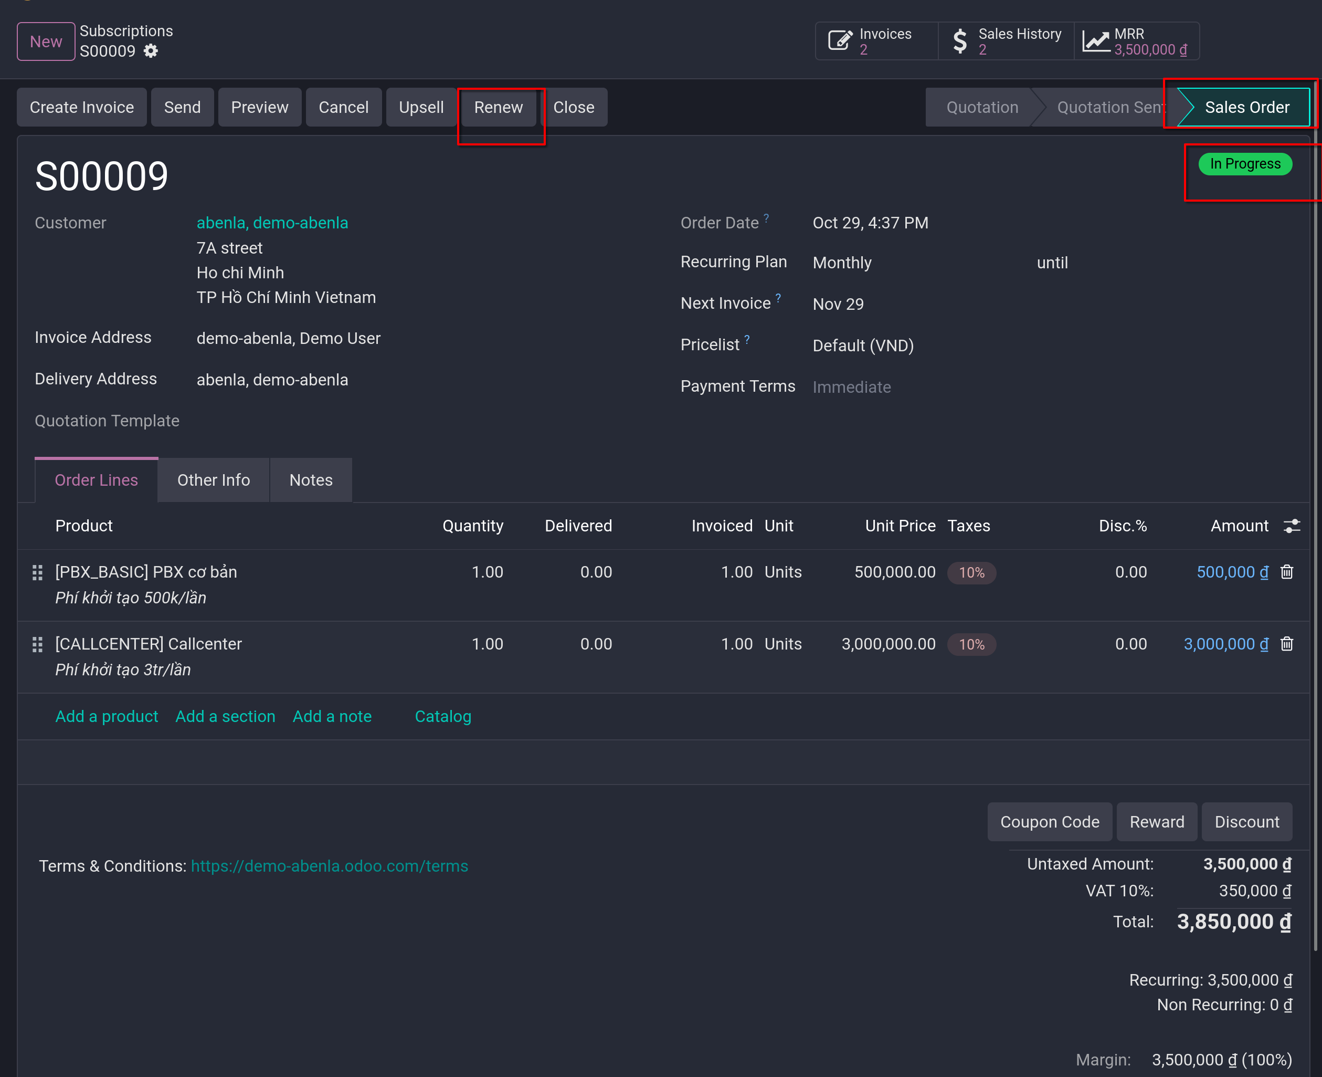Grab the drag handle for PBX_BASIC row
The height and width of the screenshot is (1077, 1322).
(37, 572)
